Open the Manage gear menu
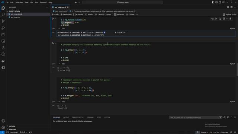The width and height of the screenshot is (238, 134). click(3, 127)
